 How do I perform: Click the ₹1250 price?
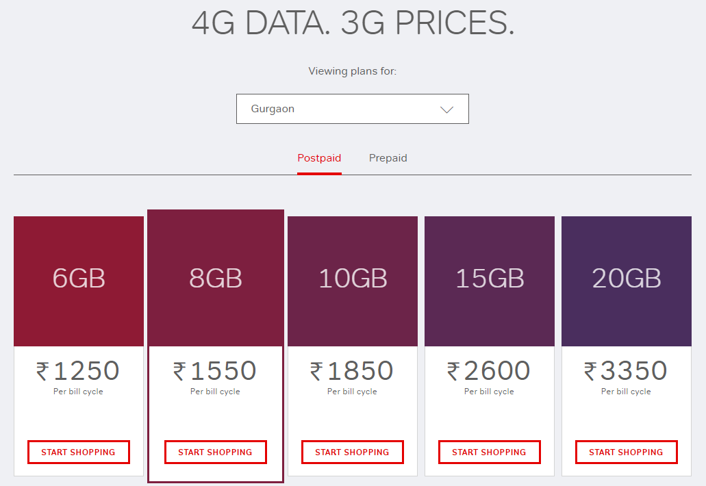(78, 371)
